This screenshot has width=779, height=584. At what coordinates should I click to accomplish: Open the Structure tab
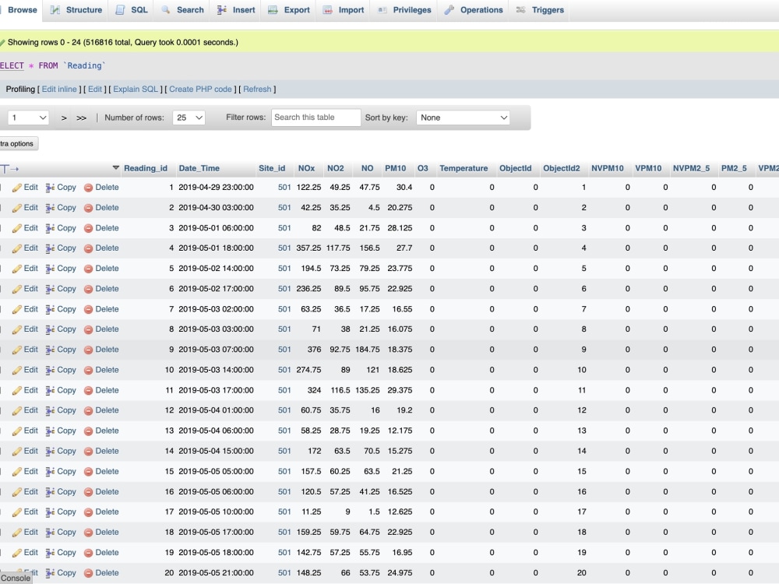tap(76, 10)
